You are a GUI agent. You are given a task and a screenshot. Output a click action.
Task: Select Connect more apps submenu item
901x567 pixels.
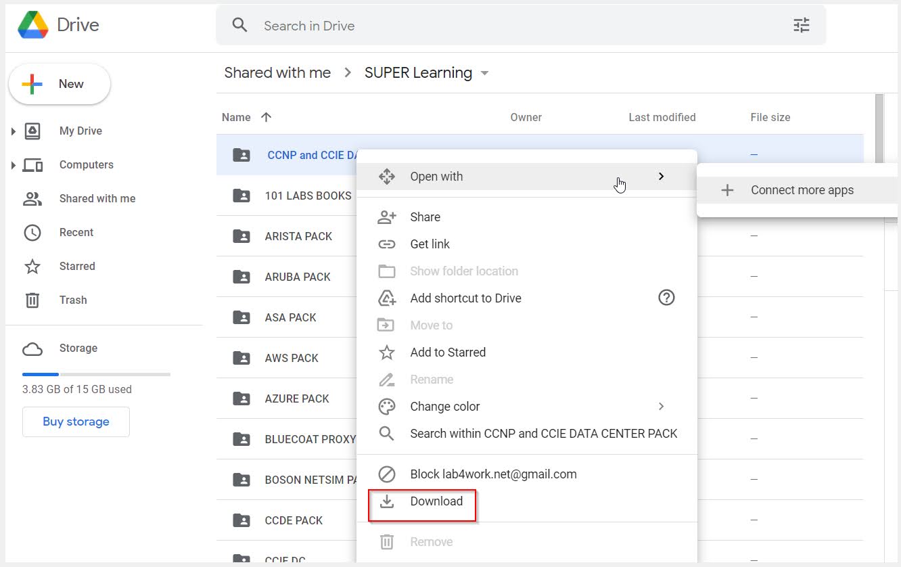tap(798, 190)
